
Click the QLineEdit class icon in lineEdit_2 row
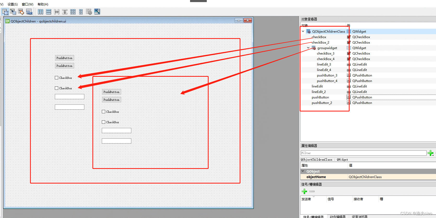pyautogui.click(x=349, y=92)
